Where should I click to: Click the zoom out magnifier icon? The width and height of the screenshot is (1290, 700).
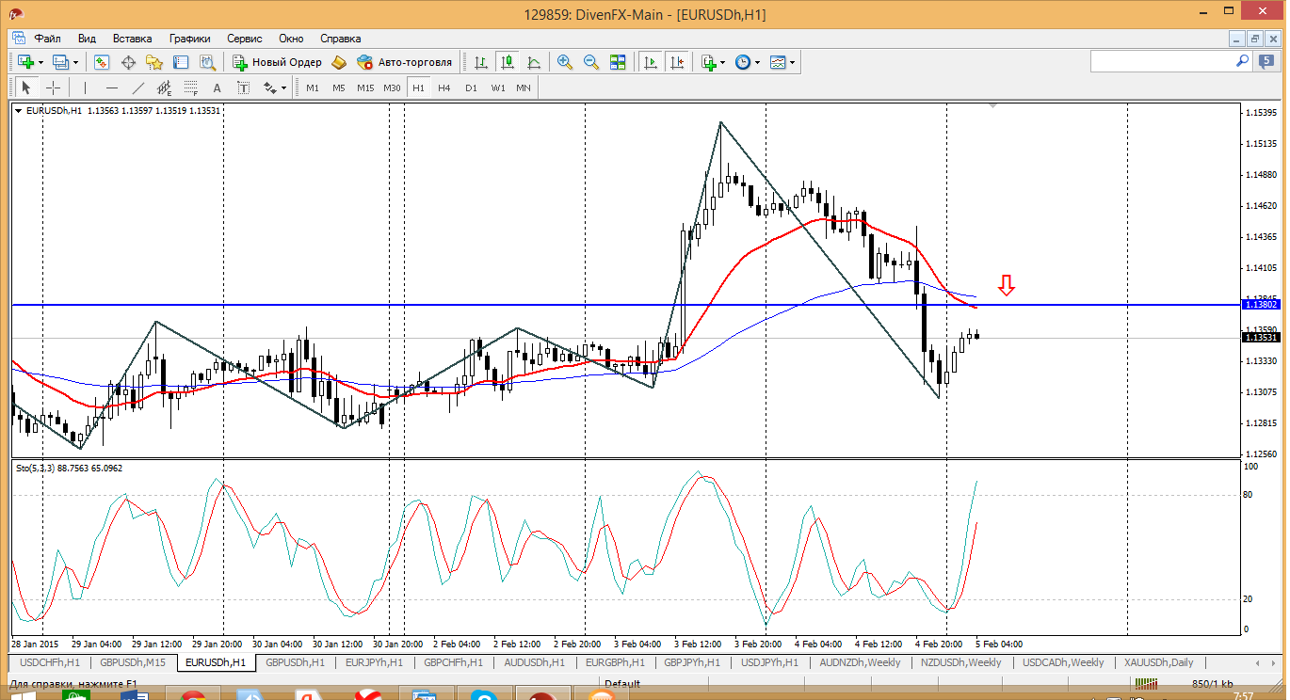point(591,62)
